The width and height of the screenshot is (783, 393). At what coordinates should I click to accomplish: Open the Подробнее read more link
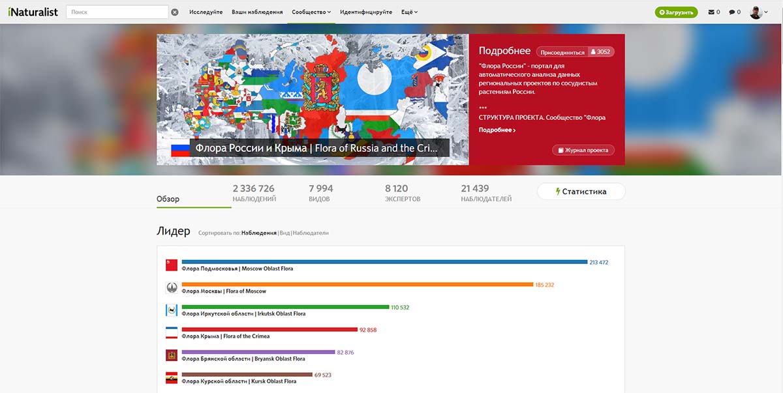click(x=497, y=130)
